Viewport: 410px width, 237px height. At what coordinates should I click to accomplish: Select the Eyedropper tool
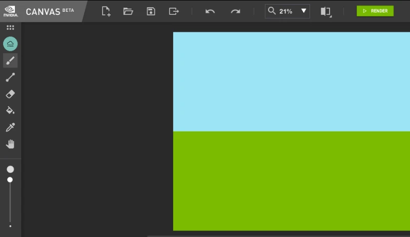point(10,127)
